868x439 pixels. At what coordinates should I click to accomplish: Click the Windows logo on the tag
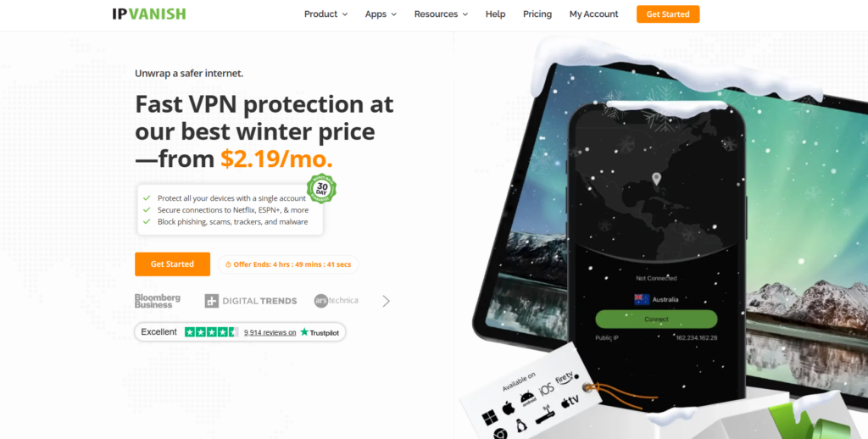pos(489,418)
